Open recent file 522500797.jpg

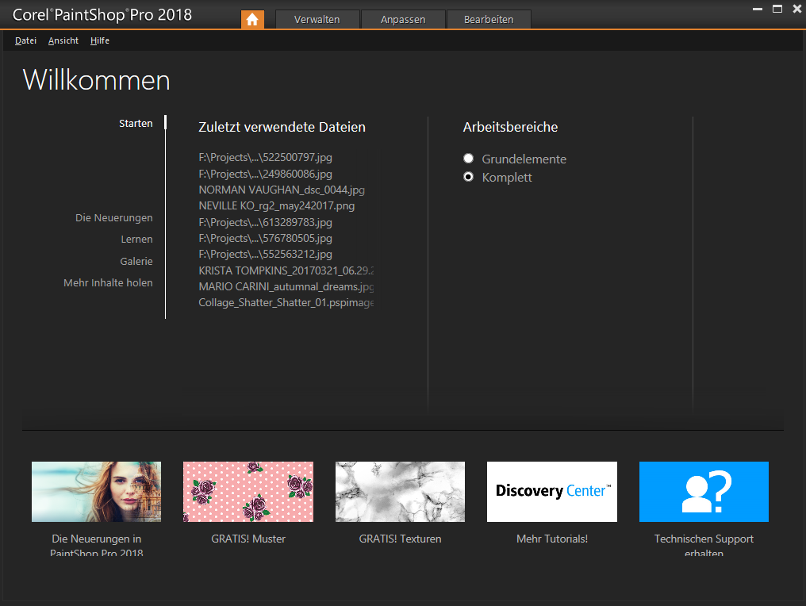(265, 157)
